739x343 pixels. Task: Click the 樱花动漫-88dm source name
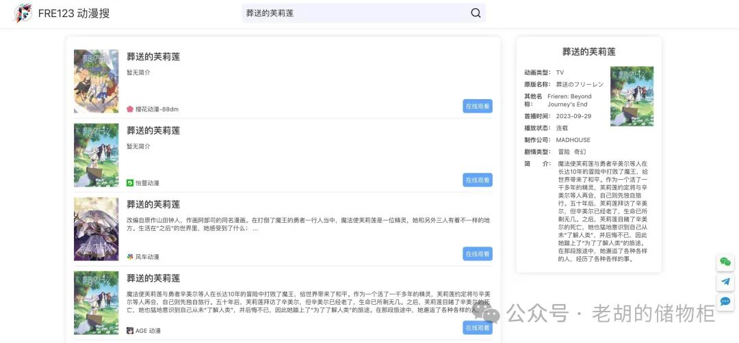[157, 109]
